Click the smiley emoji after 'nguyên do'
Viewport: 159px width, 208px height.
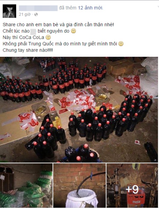[x=73, y=31]
